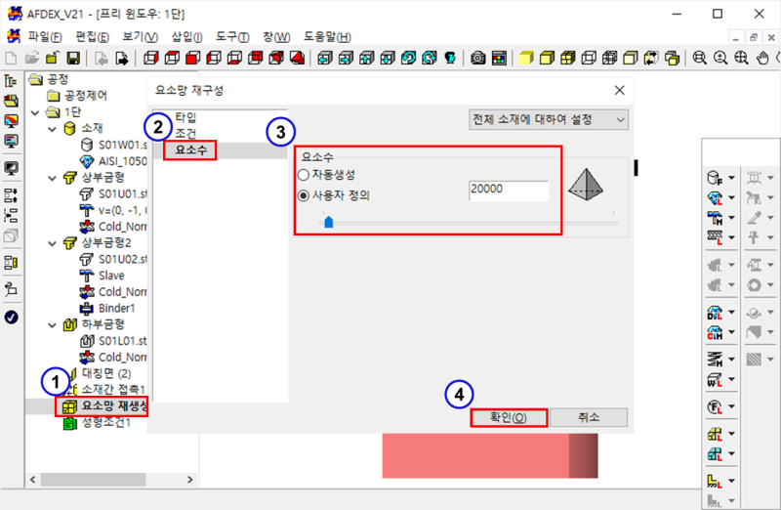Viewport: 781px width, 510px height.
Task: Click the blue checkmark icon in left sidebar
Action: point(12,317)
